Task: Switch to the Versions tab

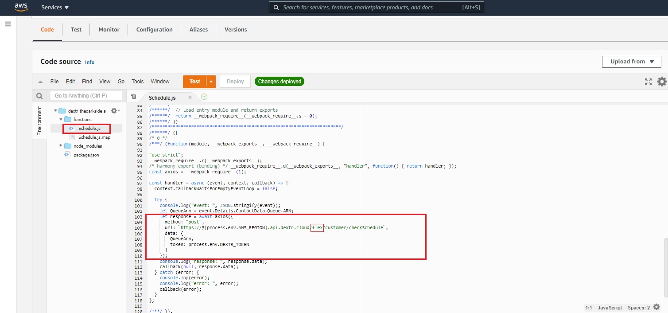Action: (x=236, y=30)
